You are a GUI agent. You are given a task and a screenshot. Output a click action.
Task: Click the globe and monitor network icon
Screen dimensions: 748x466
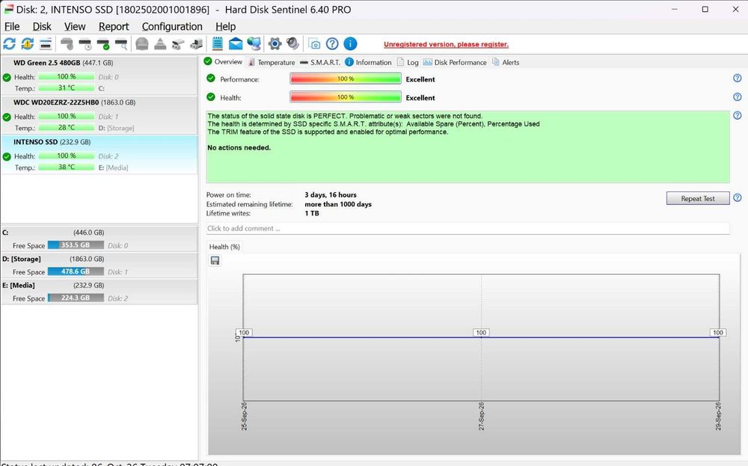click(254, 44)
